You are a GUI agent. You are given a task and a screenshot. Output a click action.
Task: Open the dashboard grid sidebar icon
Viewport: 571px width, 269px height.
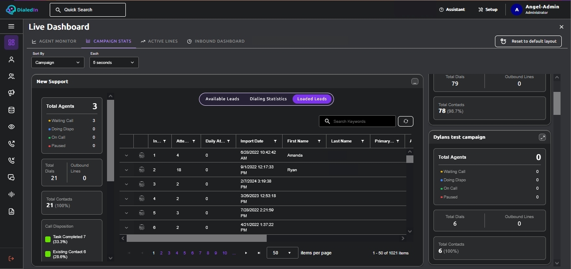pos(11,42)
